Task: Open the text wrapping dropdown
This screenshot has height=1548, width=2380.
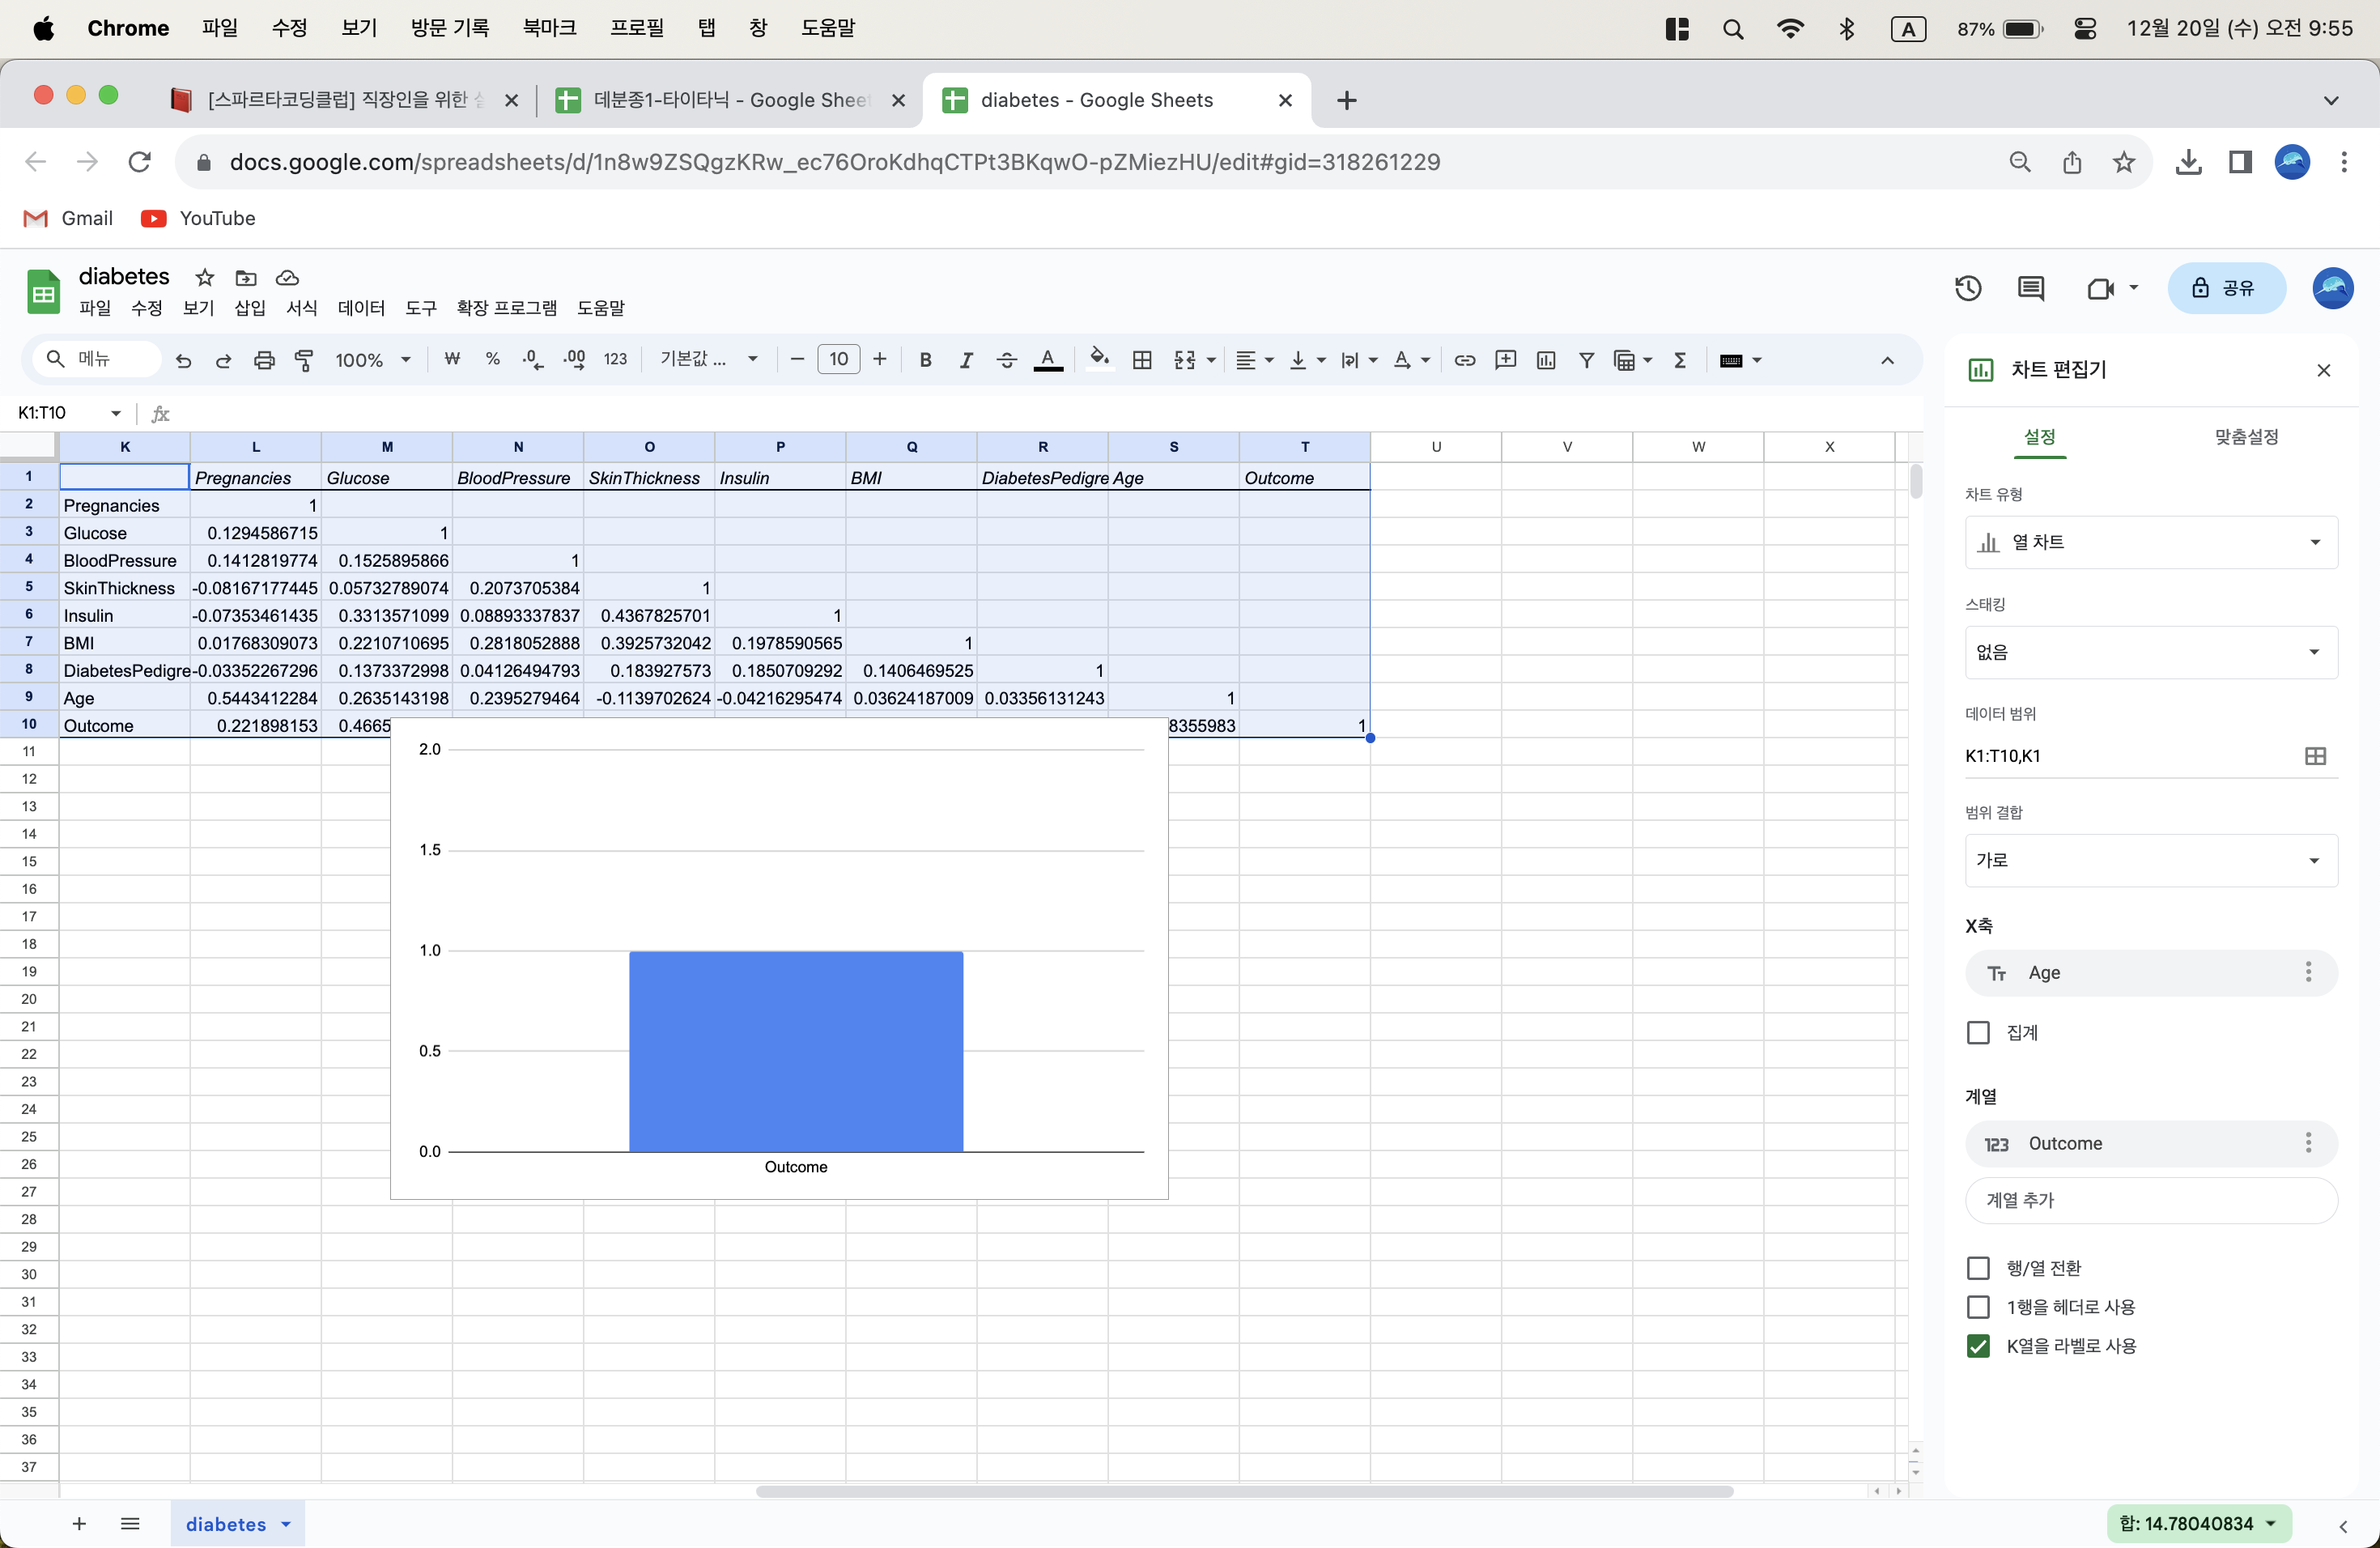Action: point(1359,360)
